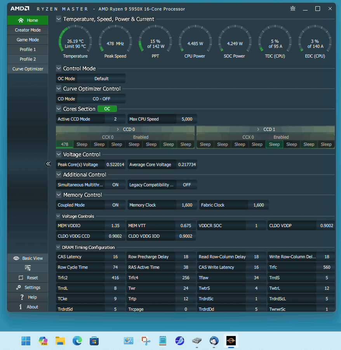Switch to Basic View

[28, 258]
